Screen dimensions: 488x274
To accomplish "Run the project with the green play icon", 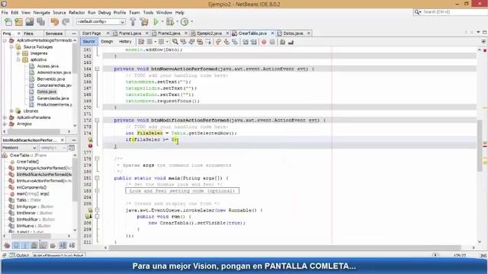I will point(156,22).
